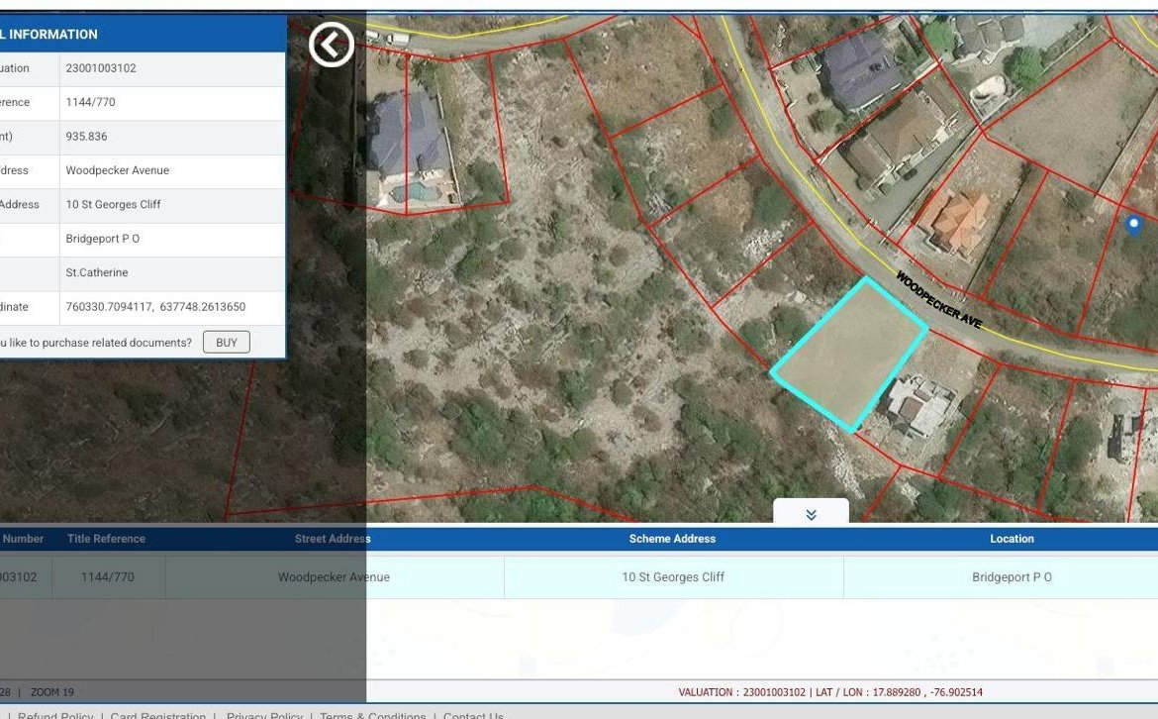Click the Title Reference column header
Image resolution: width=1158 pixels, height=719 pixels.
click(x=106, y=539)
